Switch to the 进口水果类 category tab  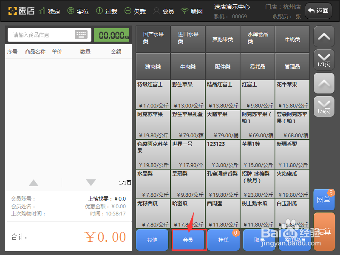187,39
